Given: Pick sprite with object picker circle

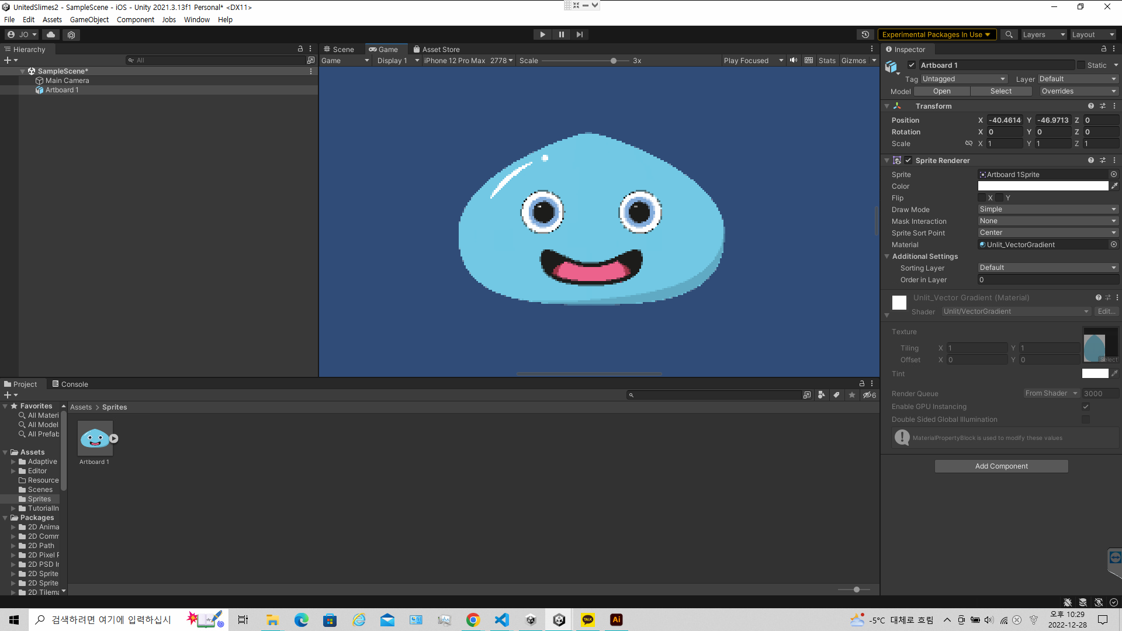Looking at the screenshot, I should [1114, 174].
